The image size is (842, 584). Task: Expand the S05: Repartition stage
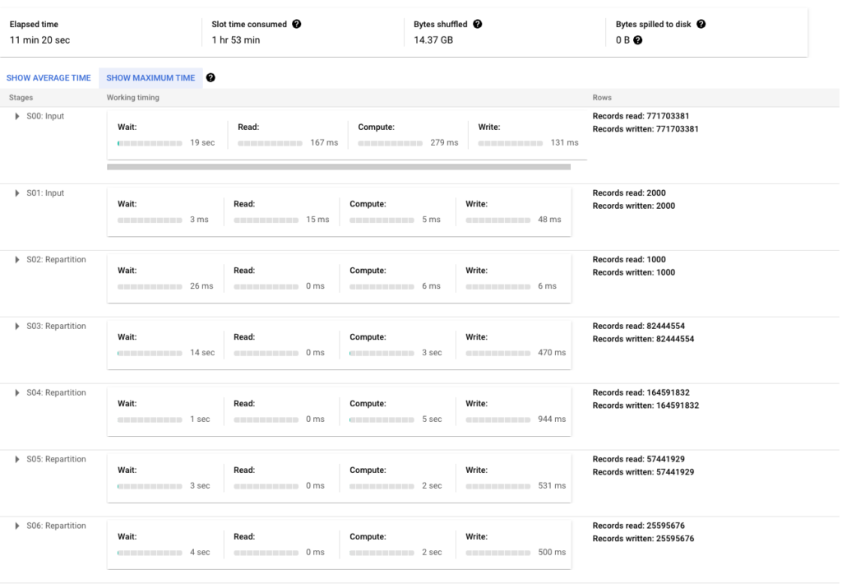(16, 459)
